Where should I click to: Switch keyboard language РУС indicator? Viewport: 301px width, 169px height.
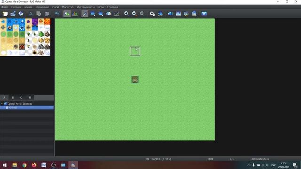(x=273, y=165)
